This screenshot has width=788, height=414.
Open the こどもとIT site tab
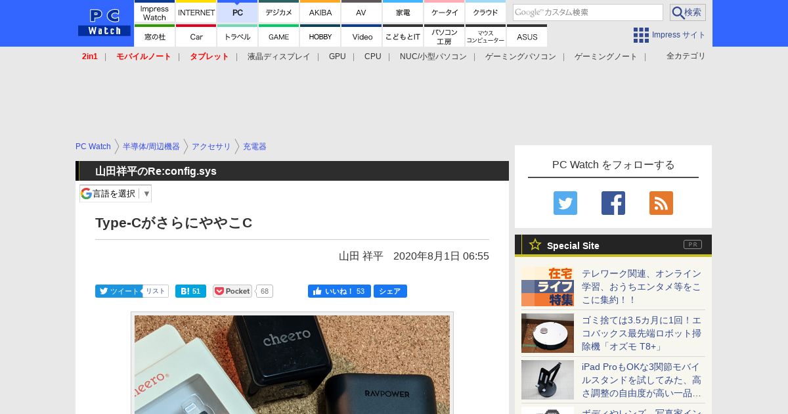pyautogui.click(x=403, y=35)
